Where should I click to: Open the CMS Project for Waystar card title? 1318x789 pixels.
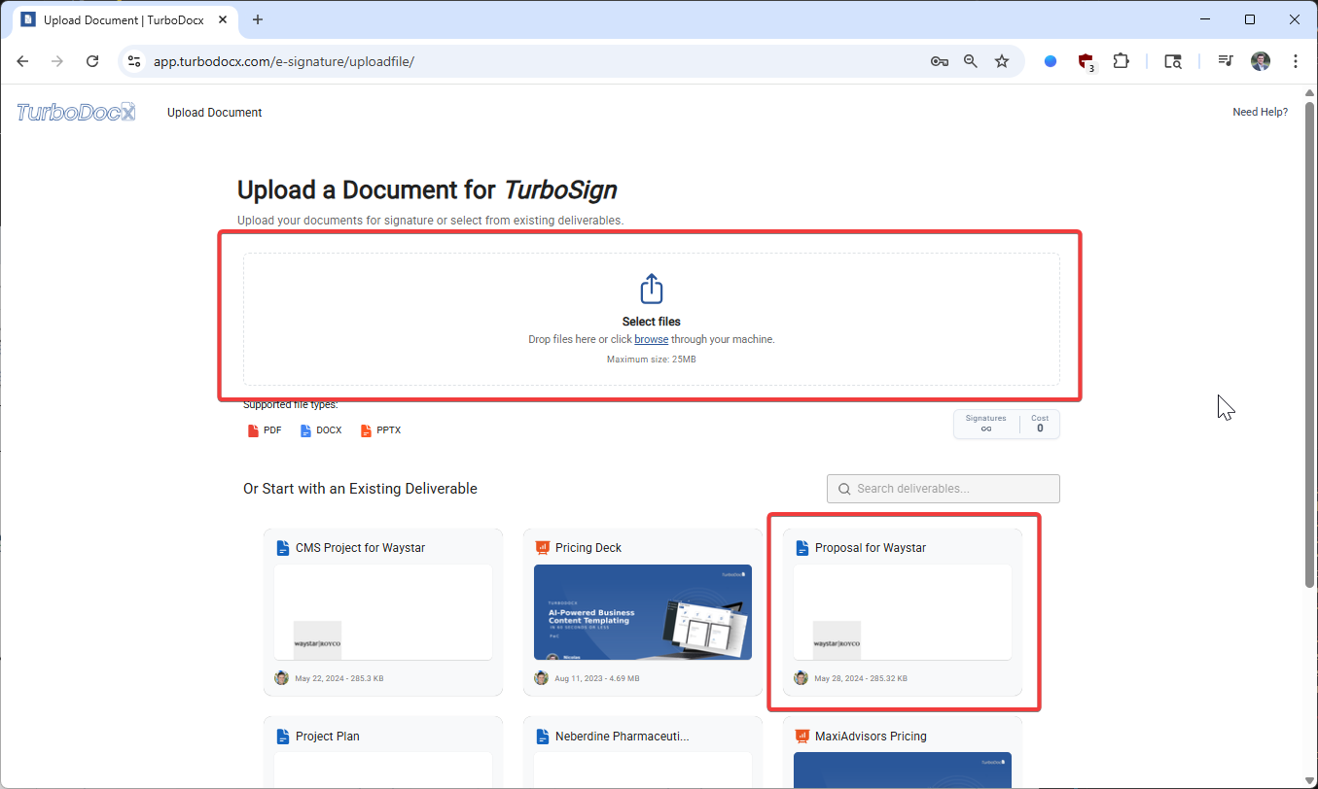(360, 548)
